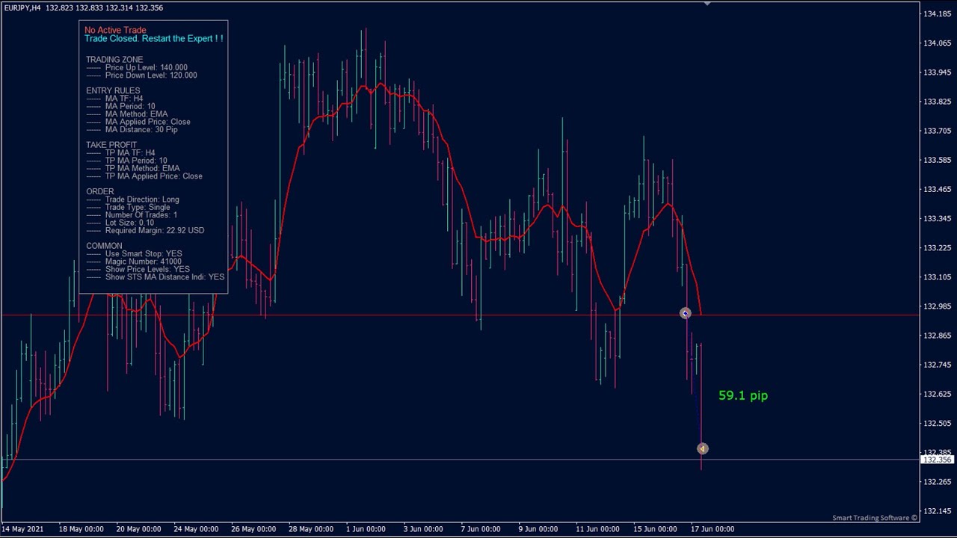Select the "MA Method: EMA" entry row

(x=127, y=114)
